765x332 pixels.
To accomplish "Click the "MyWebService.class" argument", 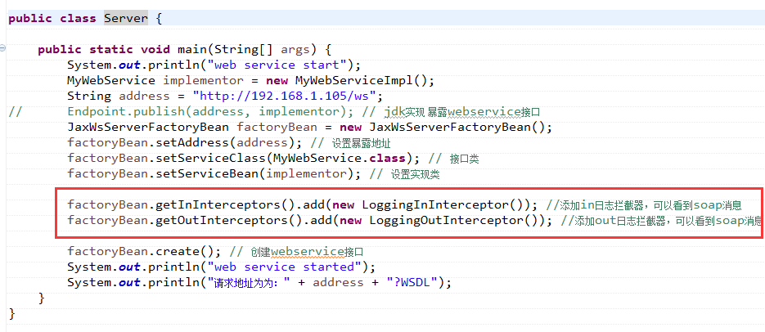I will coord(339,159).
